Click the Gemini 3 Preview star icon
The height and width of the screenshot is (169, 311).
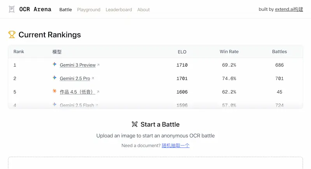tap(55, 65)
